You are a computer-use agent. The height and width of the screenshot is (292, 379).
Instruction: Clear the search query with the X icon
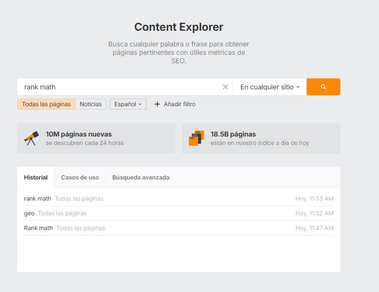[225, 86]
